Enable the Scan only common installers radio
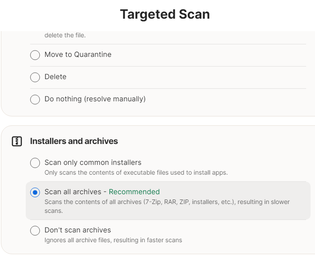This screenshot has height=260, width=315. [35, 163]
